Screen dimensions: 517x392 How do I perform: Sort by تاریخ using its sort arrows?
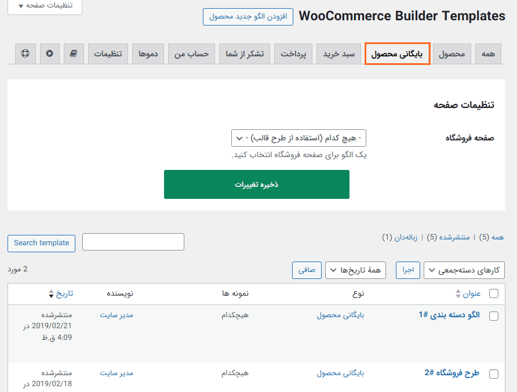[x=51, y=293]
